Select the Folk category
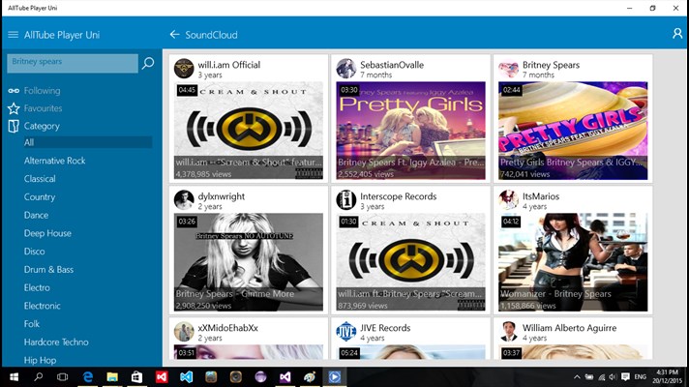The image size is (689, 387). (x=32, y=324)
